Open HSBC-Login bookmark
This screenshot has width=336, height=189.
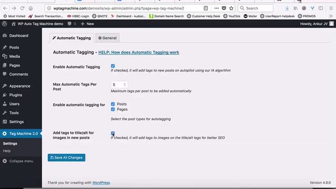pos(78,16)
